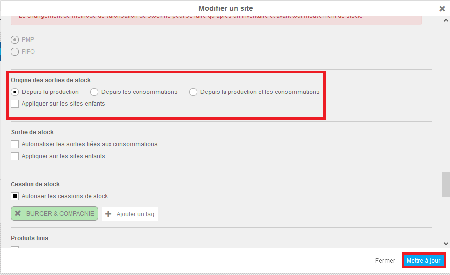Check Appliquer sur les sites enfants under Sortie de stock
Image resolution: width=450 pixels, height=275 pixels.
(15, 156)
